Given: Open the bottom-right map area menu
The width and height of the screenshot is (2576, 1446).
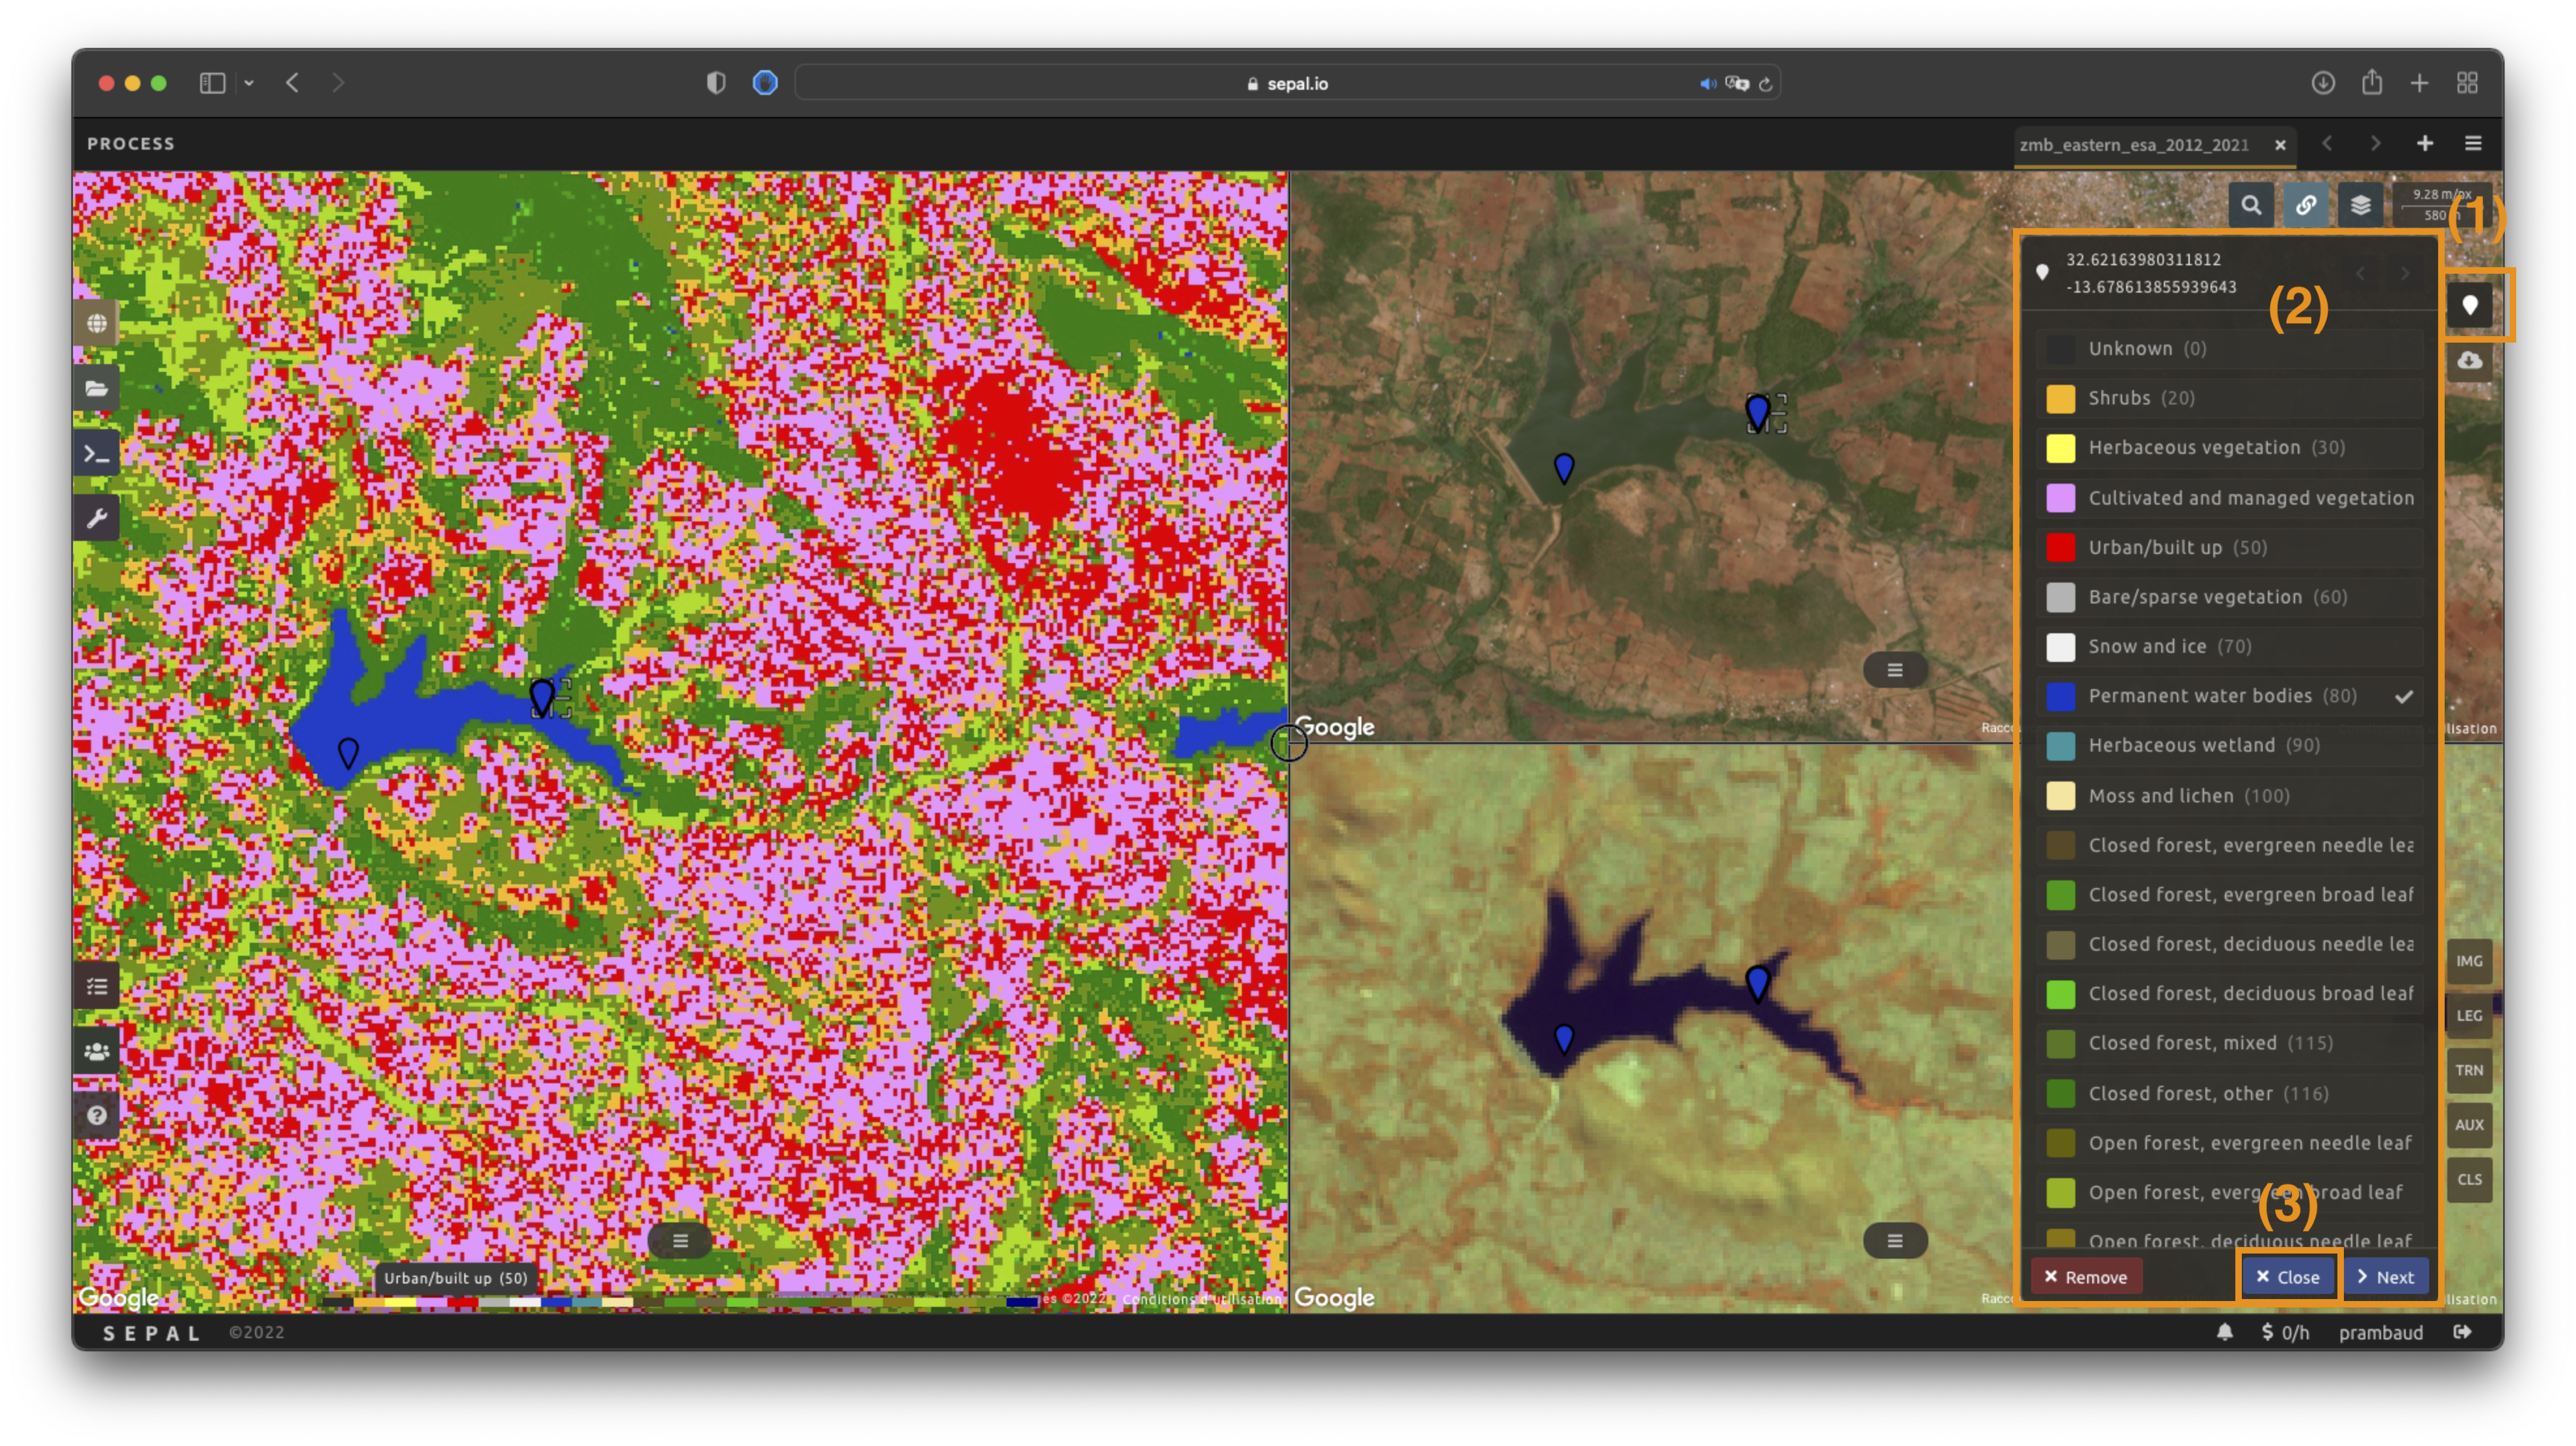Looking at the screenshot, I should point(1894,1241).
